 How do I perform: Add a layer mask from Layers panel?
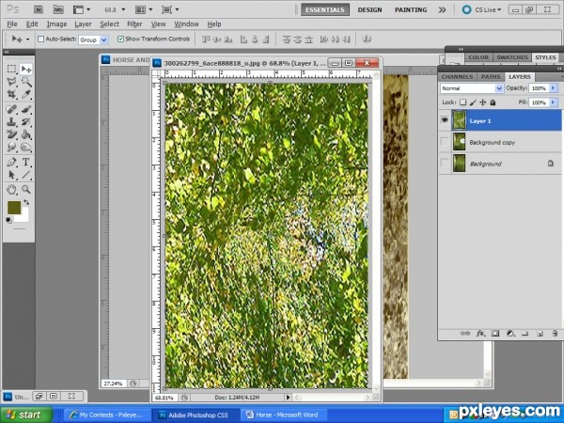tap(495, 334)
